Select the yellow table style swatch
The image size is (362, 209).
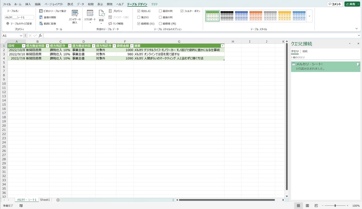coord(285,16)
